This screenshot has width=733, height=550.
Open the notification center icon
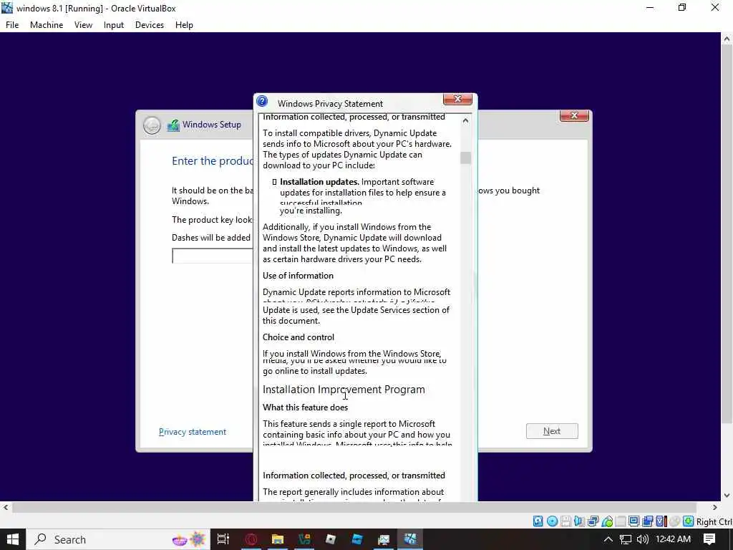click(709, 539)
